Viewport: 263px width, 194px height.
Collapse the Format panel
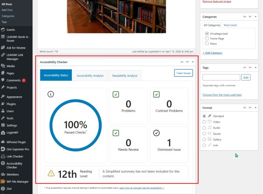coord(256,108)
